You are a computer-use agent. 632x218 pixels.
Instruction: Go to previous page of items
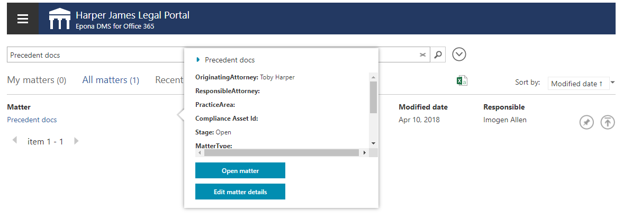tap(15, 141)
